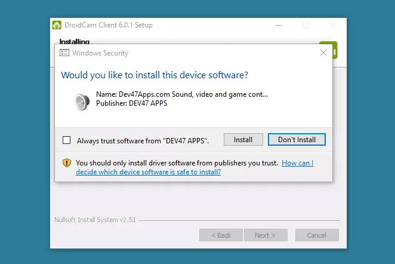This screenshot has width=395, height=264.
Task: Click the yellow warning shield icon
Action: tap(67, 163)
